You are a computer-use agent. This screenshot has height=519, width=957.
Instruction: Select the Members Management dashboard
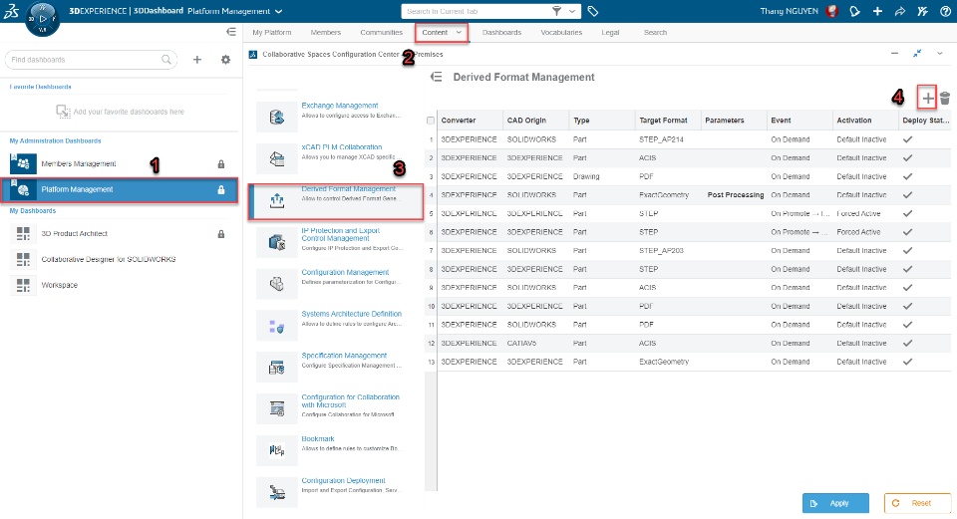79,163
